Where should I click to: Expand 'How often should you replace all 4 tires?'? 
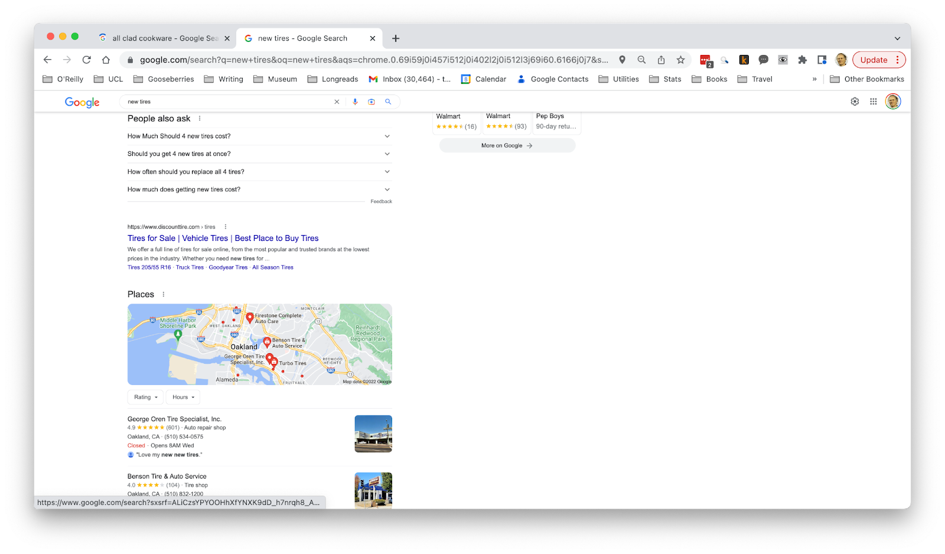click(x=259, y=172)
